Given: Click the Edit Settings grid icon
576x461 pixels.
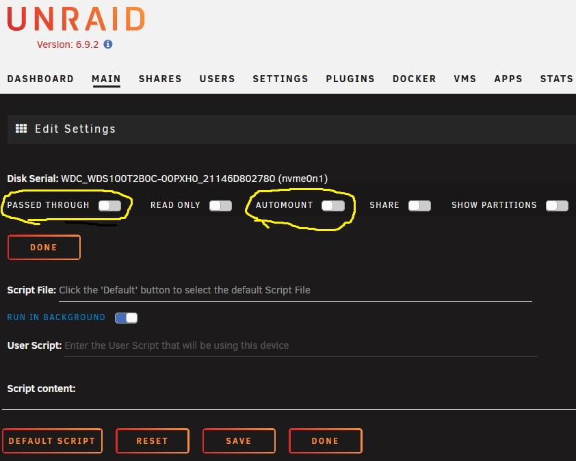Looking at the screenshot, I should click(21, 129).
